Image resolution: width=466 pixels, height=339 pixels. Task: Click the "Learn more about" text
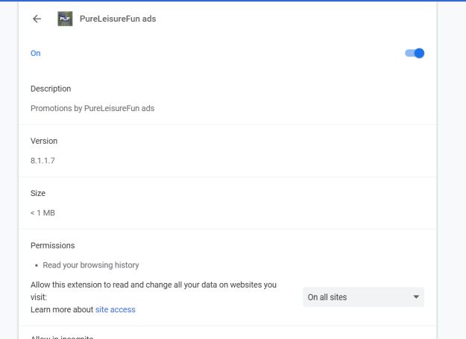(62, 309)
